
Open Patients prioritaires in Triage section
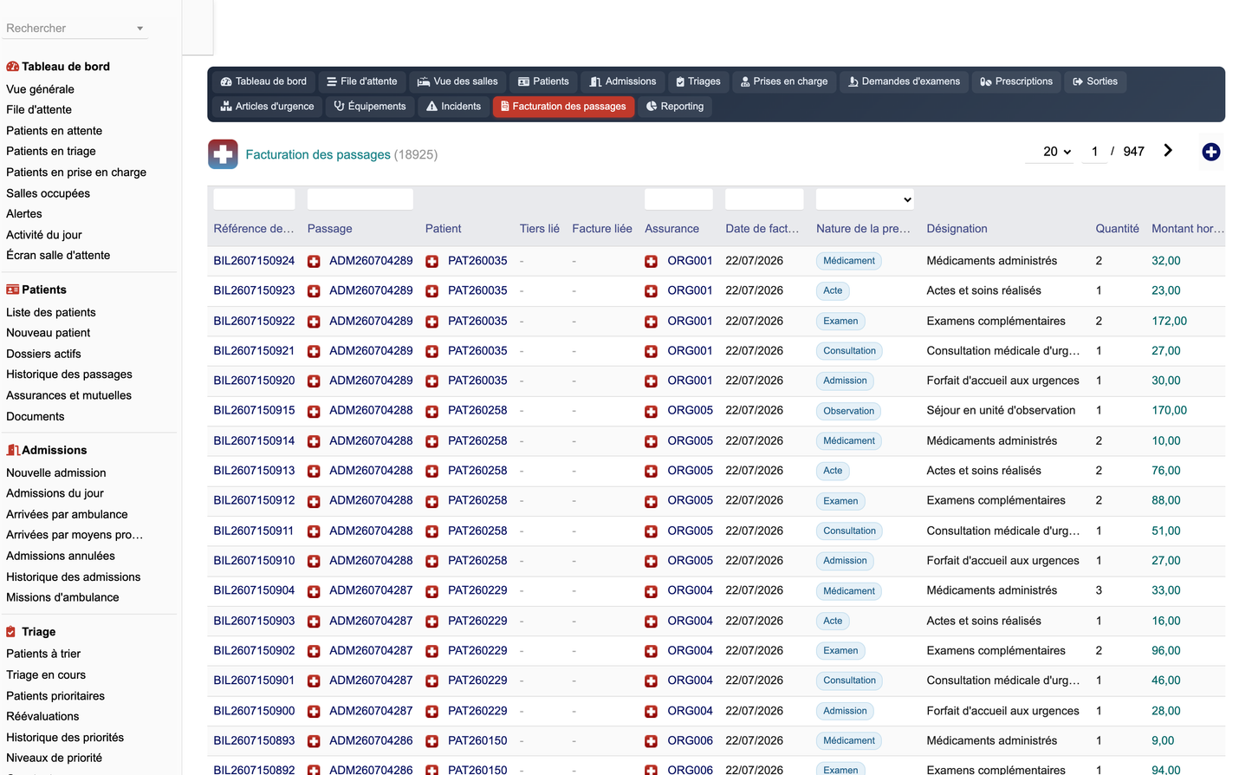(x=55, y=696)
